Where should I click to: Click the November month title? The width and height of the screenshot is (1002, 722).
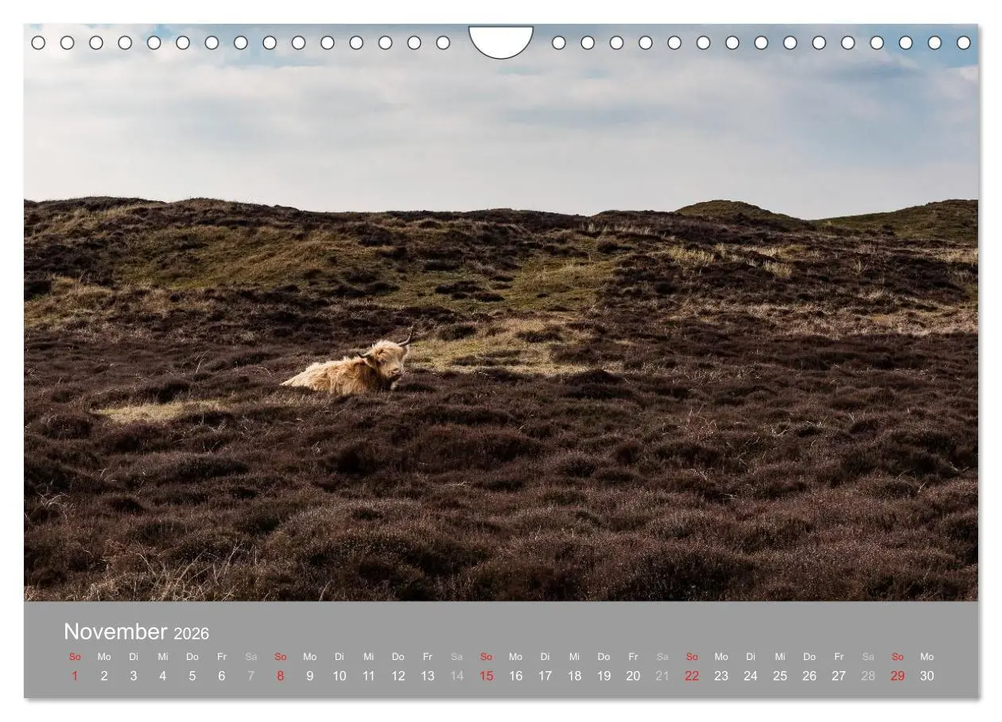(115, 631)
